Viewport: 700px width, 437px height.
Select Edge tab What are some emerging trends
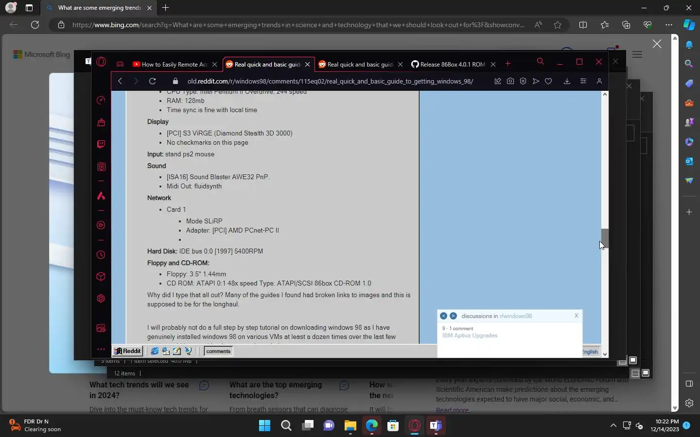(x=100, y=8)
